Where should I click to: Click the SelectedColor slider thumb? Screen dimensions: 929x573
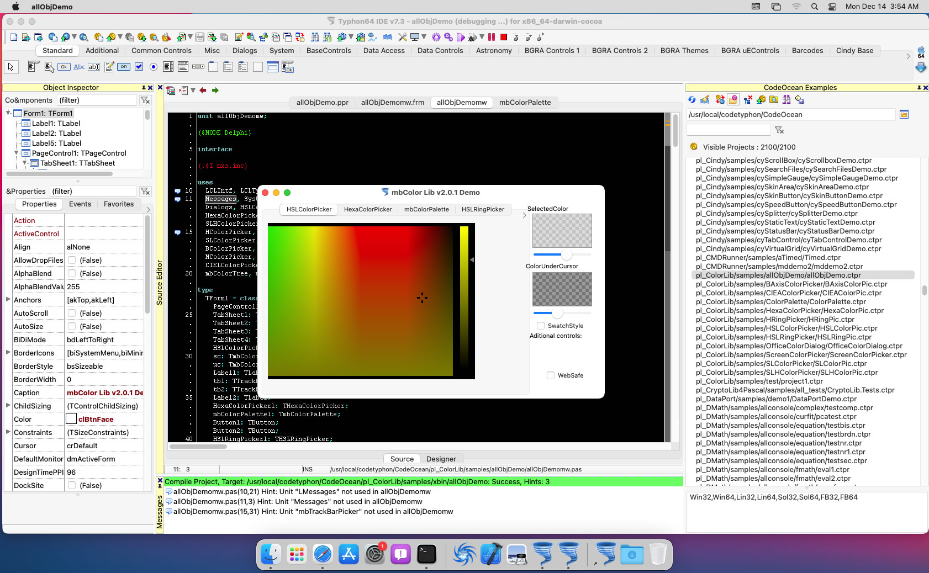click(566, 254)
